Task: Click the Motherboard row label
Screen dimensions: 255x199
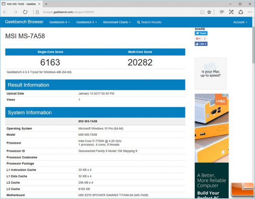Action: (x=15, y=195)
